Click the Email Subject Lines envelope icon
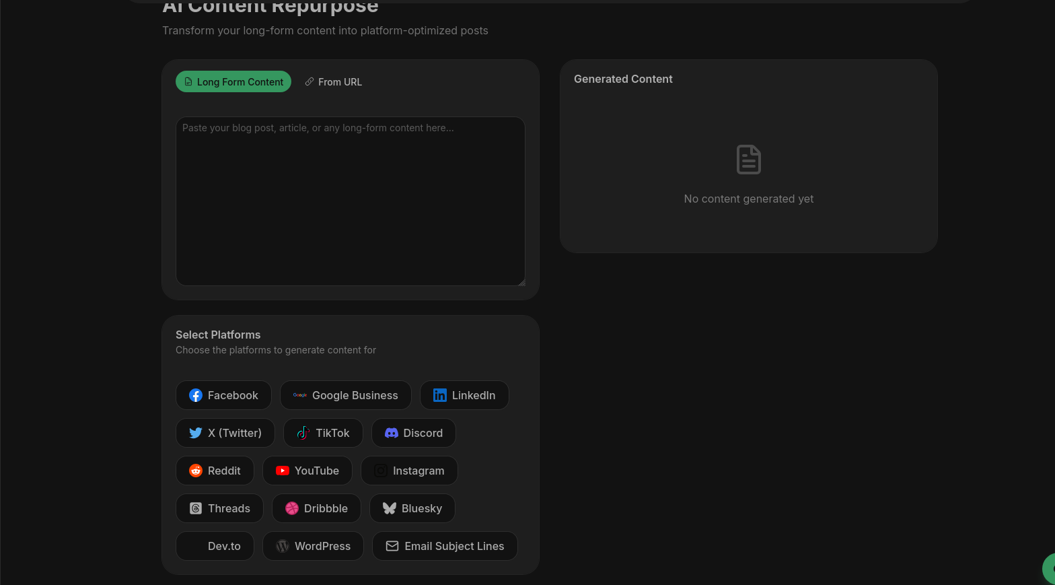The image size is (1055, 585). 392,546
